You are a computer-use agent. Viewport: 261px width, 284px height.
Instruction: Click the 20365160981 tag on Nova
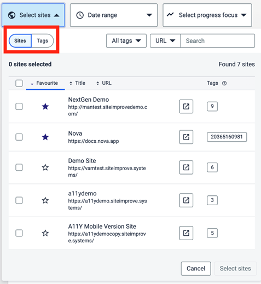(227, 137)
